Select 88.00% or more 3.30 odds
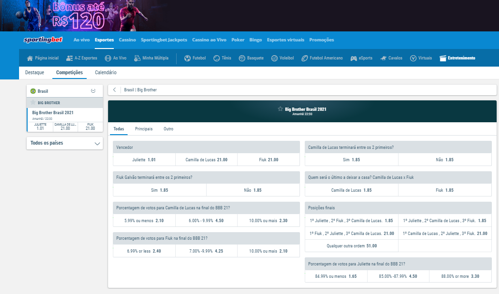 (460, 276)
